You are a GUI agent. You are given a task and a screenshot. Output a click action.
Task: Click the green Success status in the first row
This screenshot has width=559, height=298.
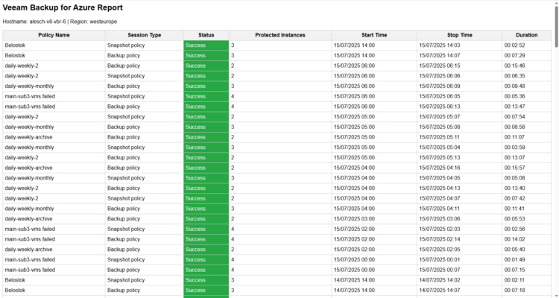[x=206, y=45]
